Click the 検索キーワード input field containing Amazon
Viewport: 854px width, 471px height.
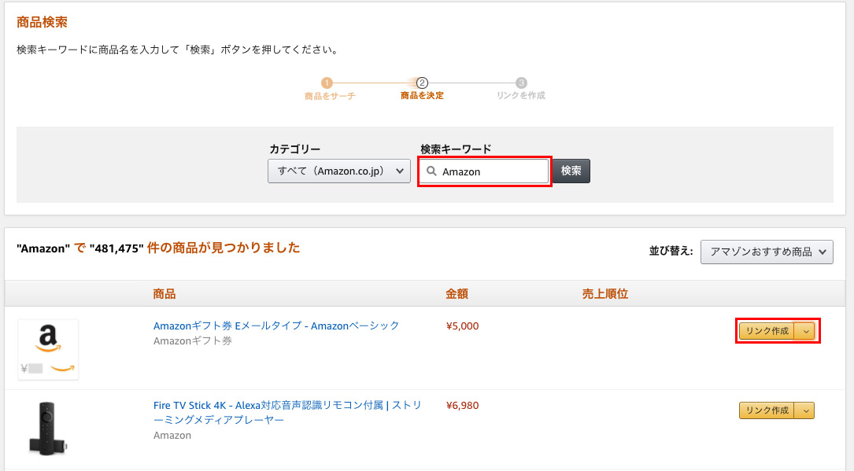pyautogui.click(x=483, y=171)
